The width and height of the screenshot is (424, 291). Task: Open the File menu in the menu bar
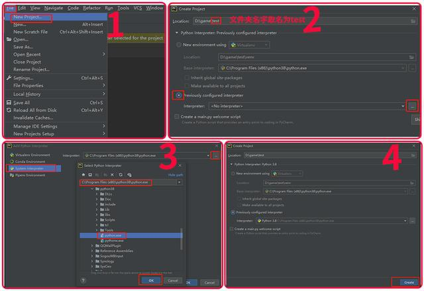[x=11, y=9]
